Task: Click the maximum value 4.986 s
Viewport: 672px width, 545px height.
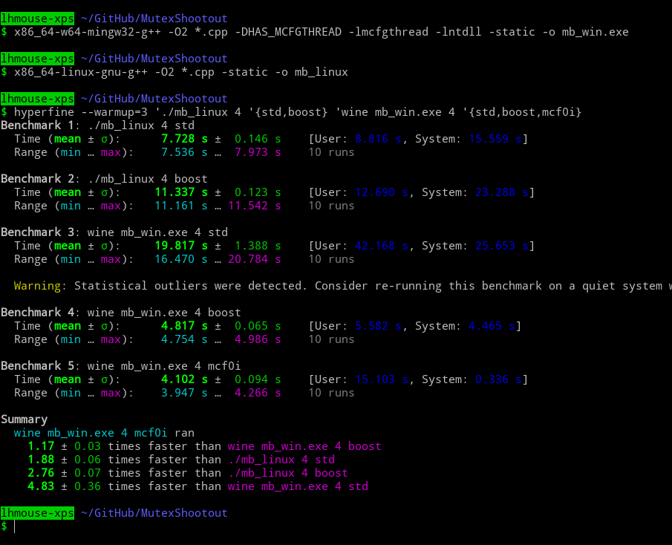Action: (258, 339)
